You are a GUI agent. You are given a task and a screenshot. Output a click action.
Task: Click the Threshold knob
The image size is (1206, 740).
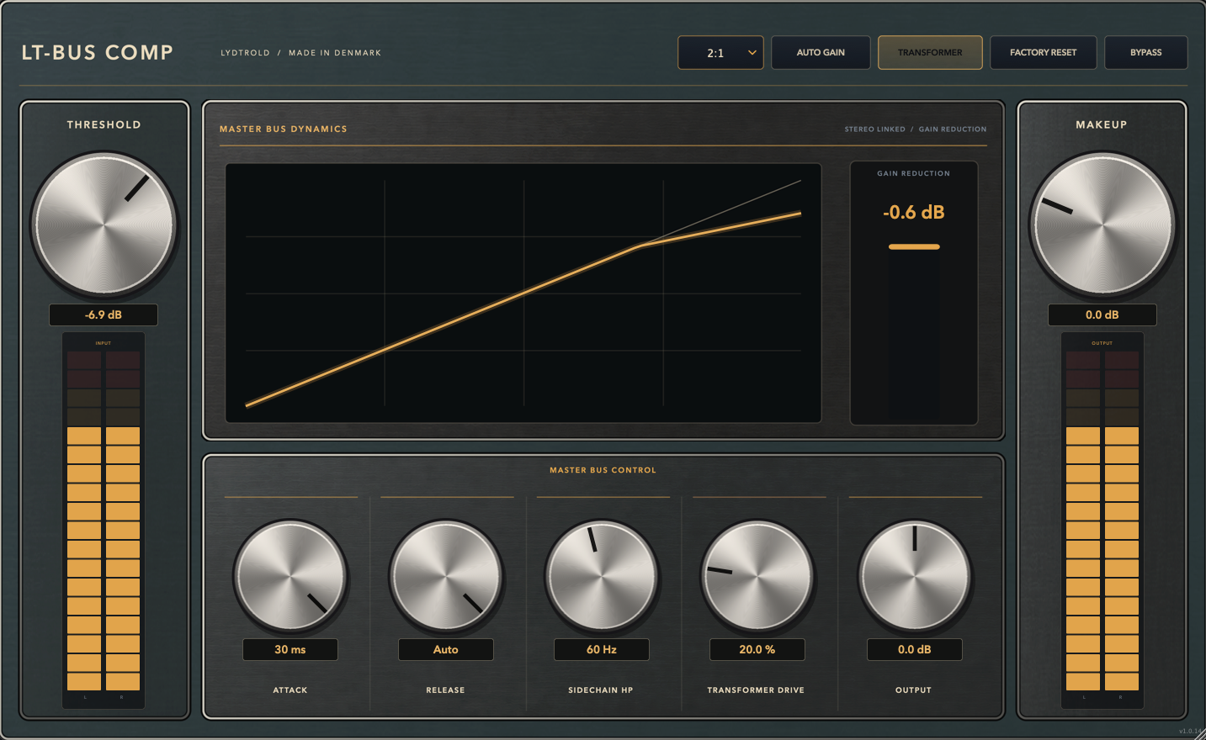[x=104, y=224]
